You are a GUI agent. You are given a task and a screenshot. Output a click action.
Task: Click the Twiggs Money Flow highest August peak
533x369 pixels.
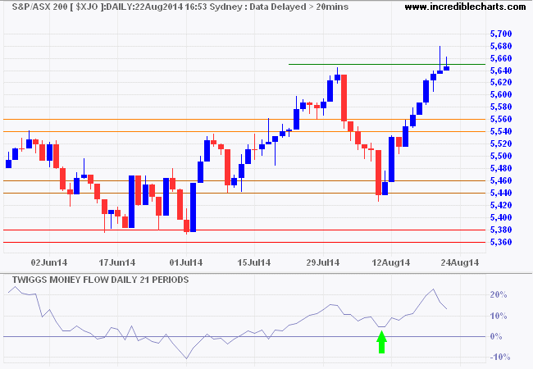click(x=433, y=289)
